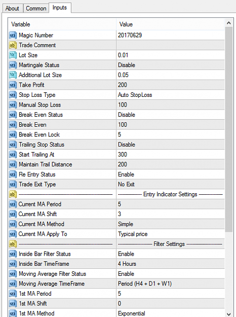Edit Manual Stop Loss value 100
The image size is (236, 317).
point(170,105)
